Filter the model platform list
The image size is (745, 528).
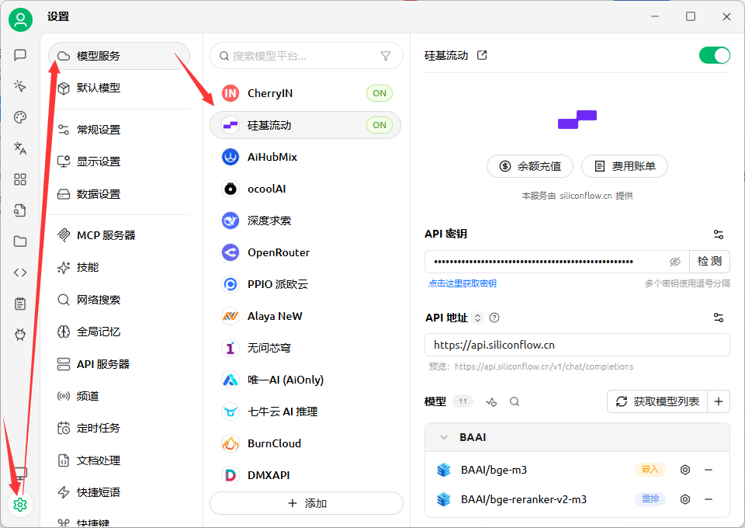coord(386,56)
